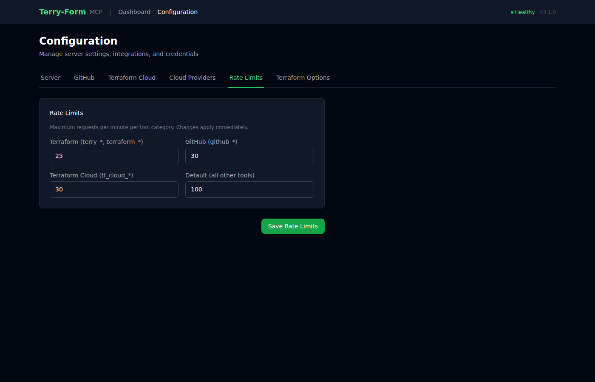This screenshot has height=382, width=595.
Task: Click the 'Terraform Cloud (tf_cloud_*)' label
Action: (x=91, y=175)
